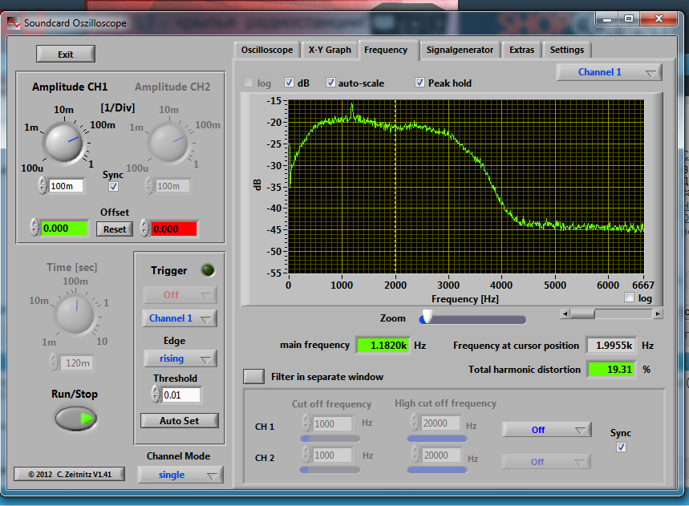
Task: Click the offset Reset button
Action: click(115, 229)
